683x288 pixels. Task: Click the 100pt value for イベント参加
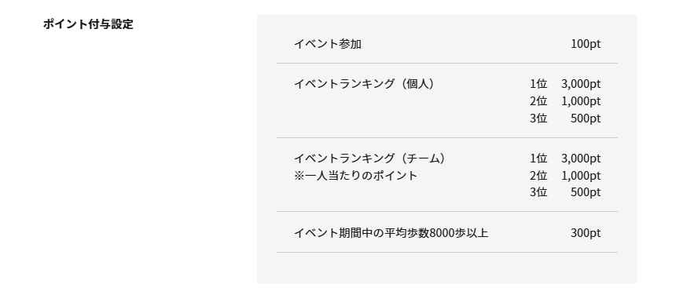point(586,44)
